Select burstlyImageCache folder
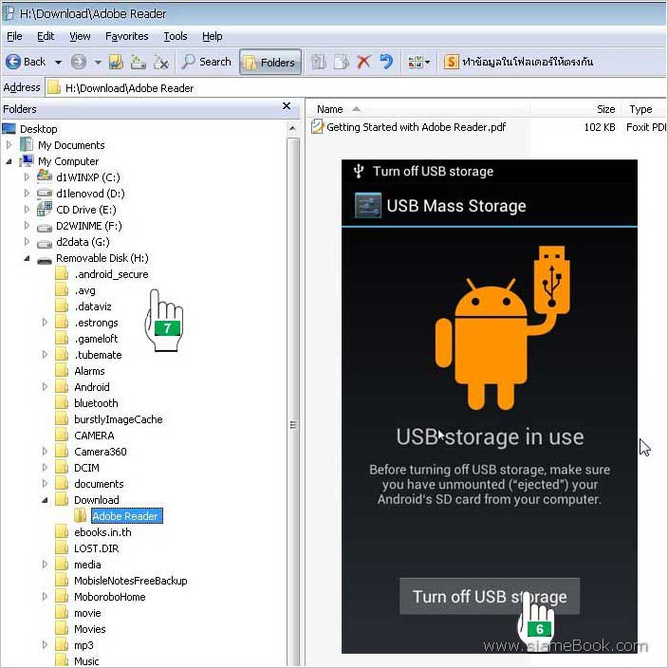This screenshot has width=668, height=668. point(118,419)
